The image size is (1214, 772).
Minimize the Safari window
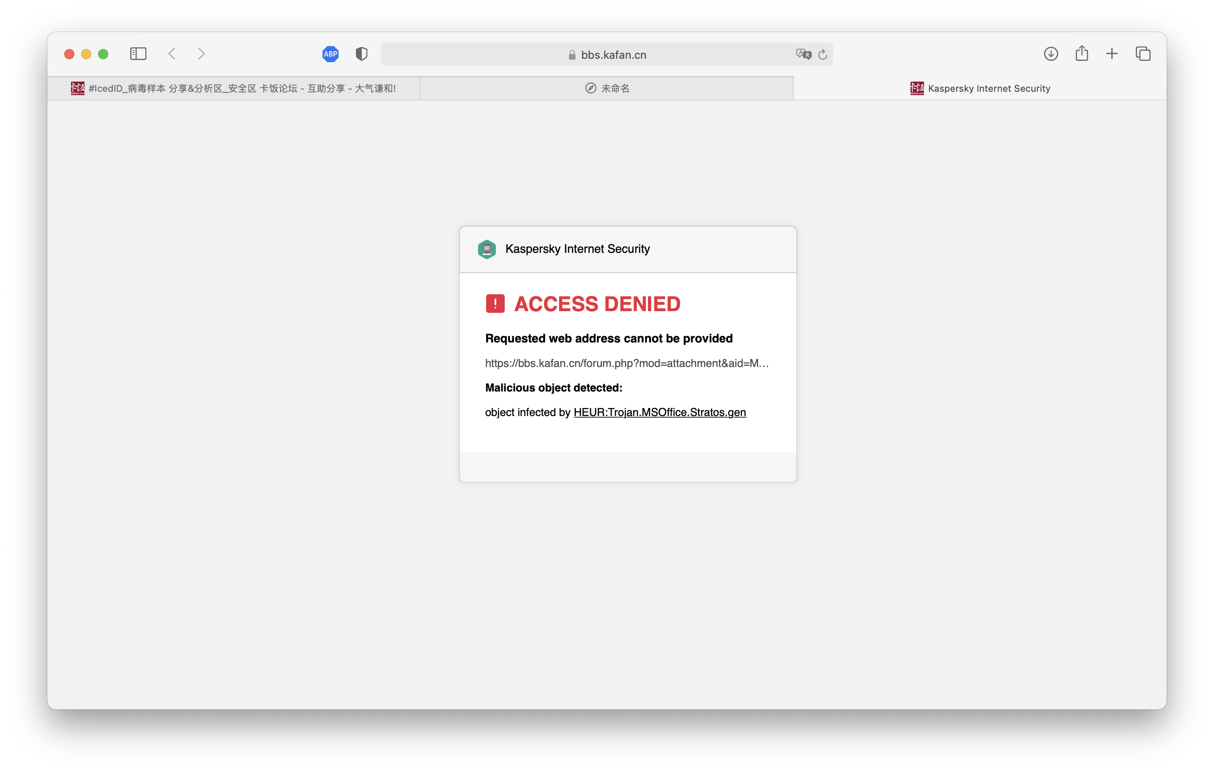(x=86, y=54)
